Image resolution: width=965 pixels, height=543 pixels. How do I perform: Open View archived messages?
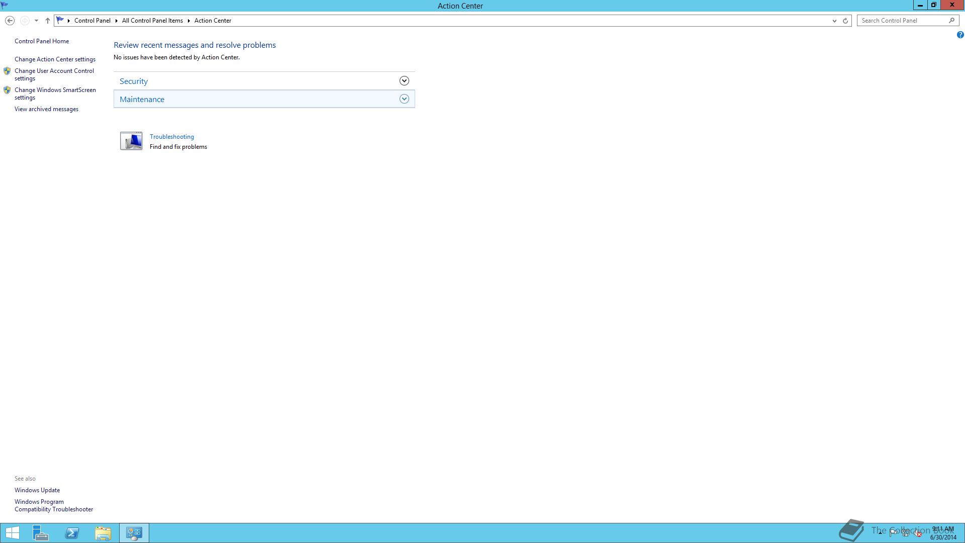tap(46, 109)
